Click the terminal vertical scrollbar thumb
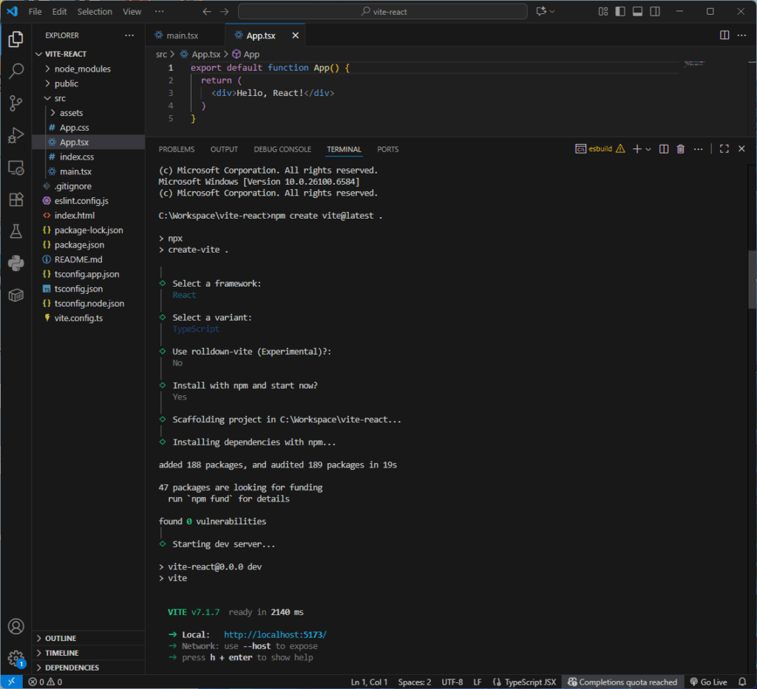The width and height of the screenshot is (757, 689). [753, 279]
